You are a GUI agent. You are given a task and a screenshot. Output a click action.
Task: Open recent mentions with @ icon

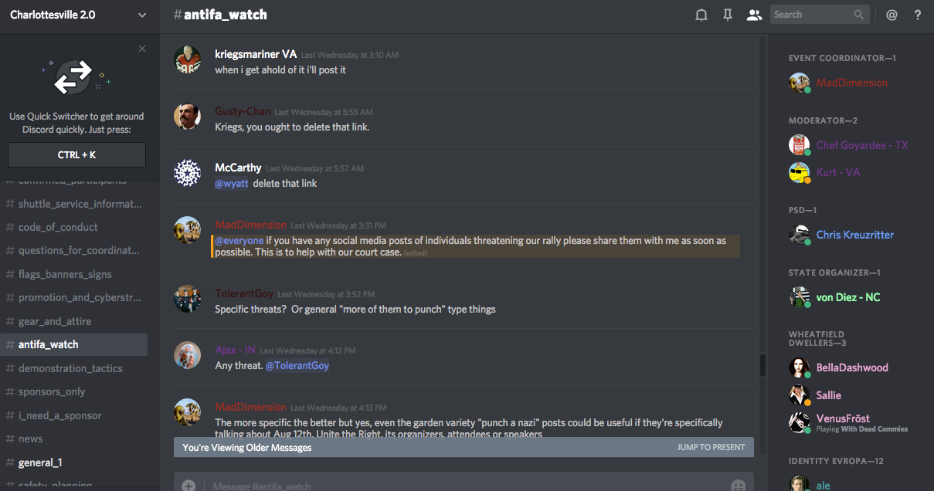(892, 15)
